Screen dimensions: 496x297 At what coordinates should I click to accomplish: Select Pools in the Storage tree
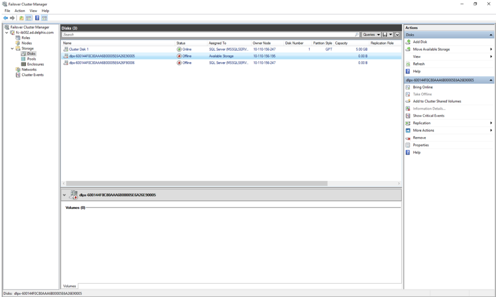(32, 59)
